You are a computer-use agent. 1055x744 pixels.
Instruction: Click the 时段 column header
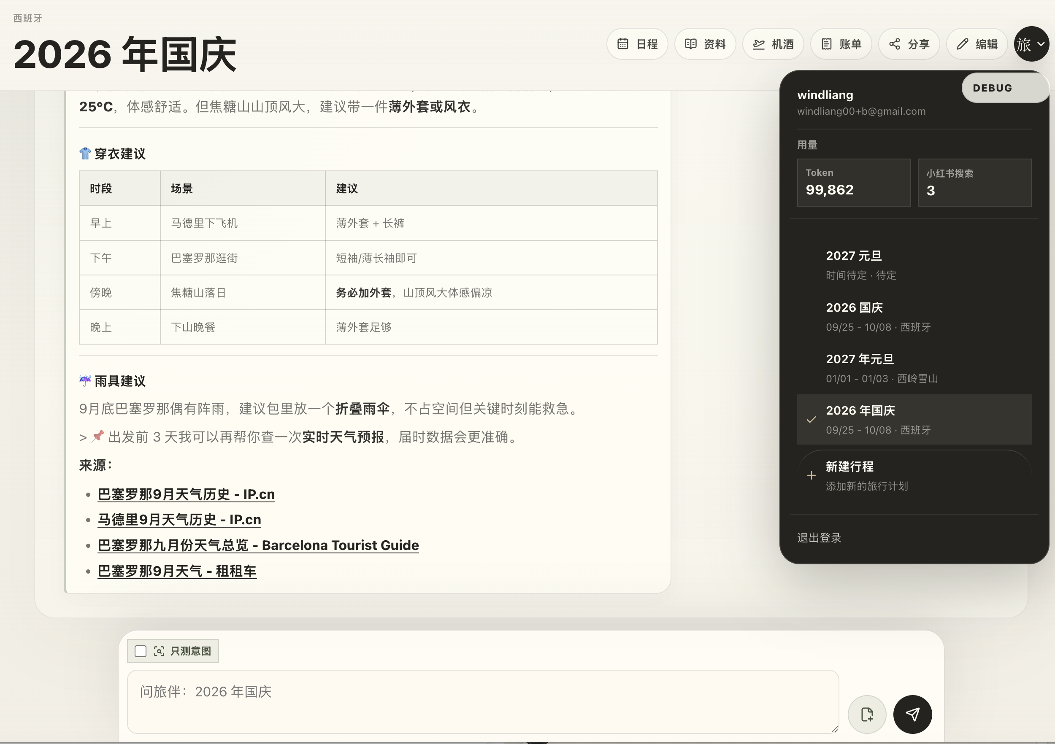tap(119, 188)
